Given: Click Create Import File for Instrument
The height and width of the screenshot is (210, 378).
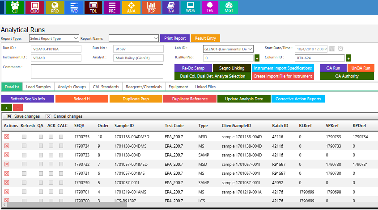Looking at the screenshot, I should pyautogui.click(x=283, y=76).
